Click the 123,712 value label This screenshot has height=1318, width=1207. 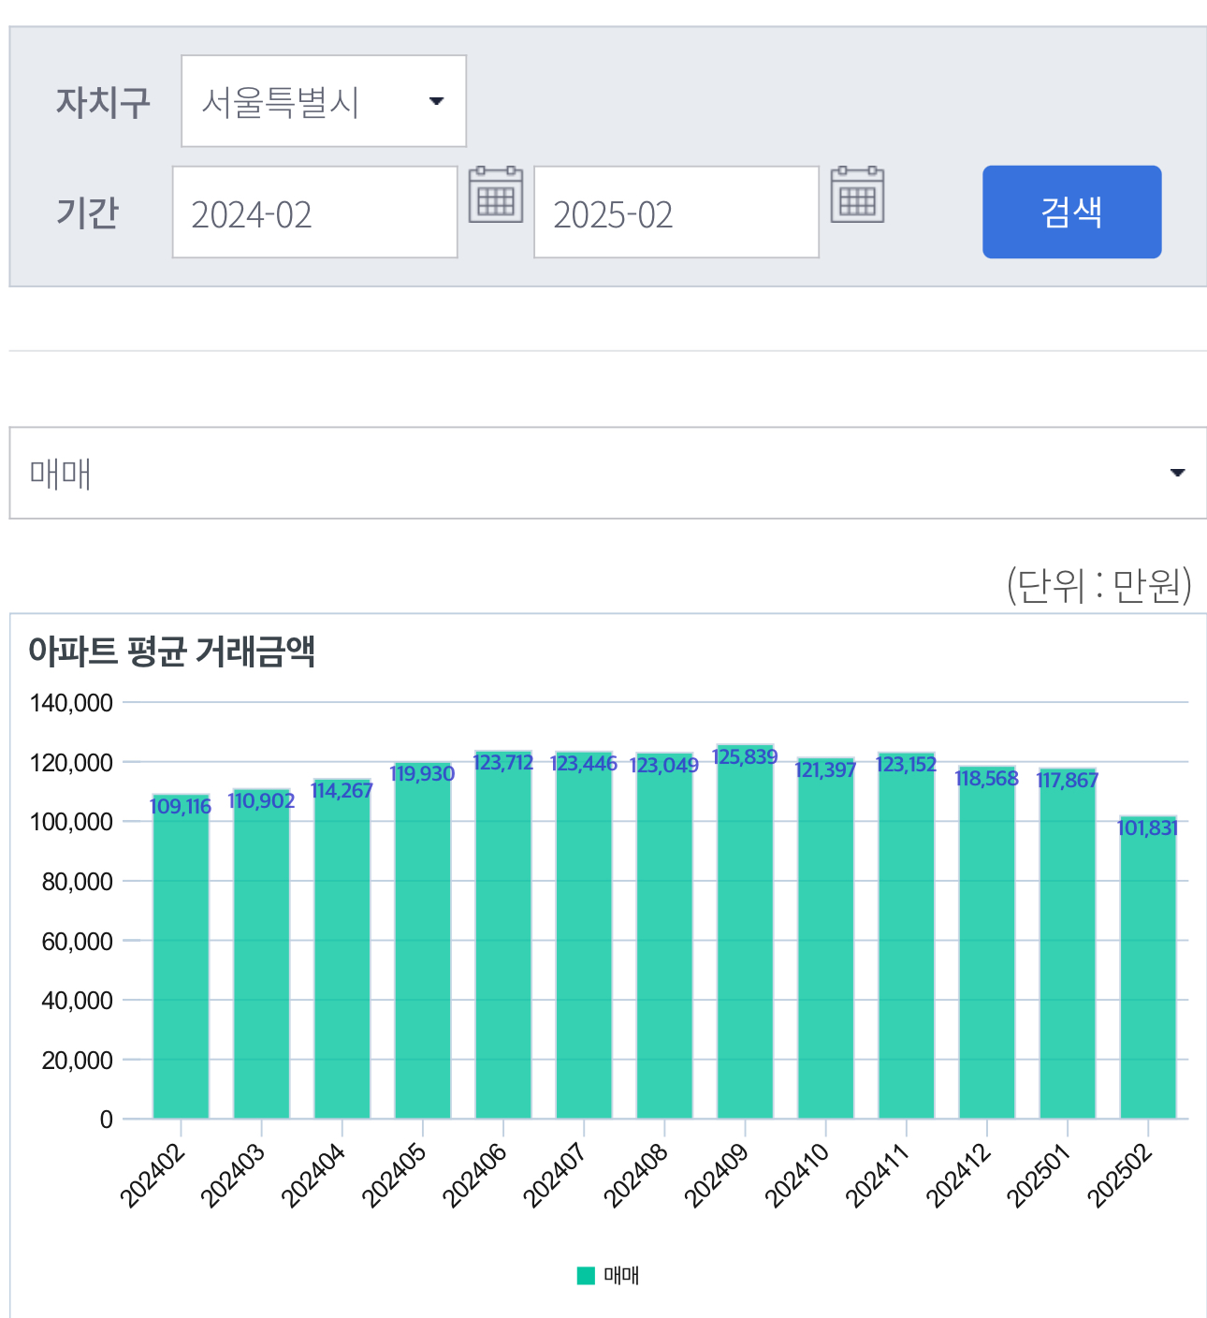click(x=503, y=762)
